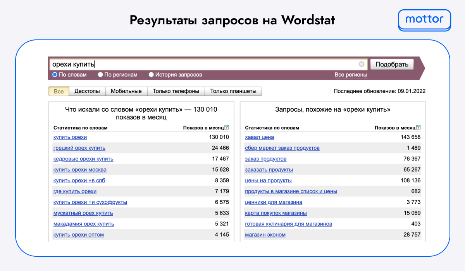Click the value "5 321"

pos(222,224)
